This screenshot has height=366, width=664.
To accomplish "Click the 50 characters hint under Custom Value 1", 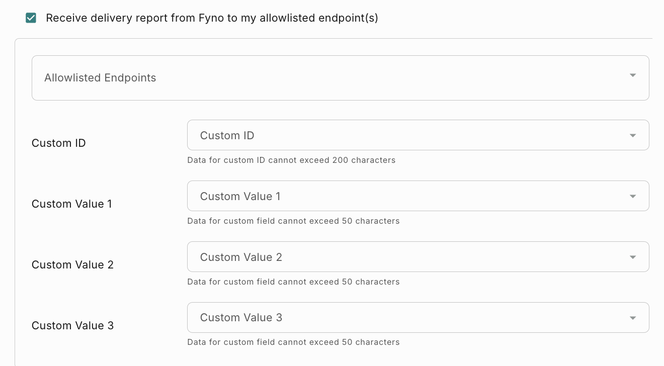I will click(293, 221).
